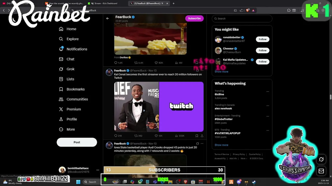Follow Cheesur
This screenshot has width=332, height=186.
[262, 50]
